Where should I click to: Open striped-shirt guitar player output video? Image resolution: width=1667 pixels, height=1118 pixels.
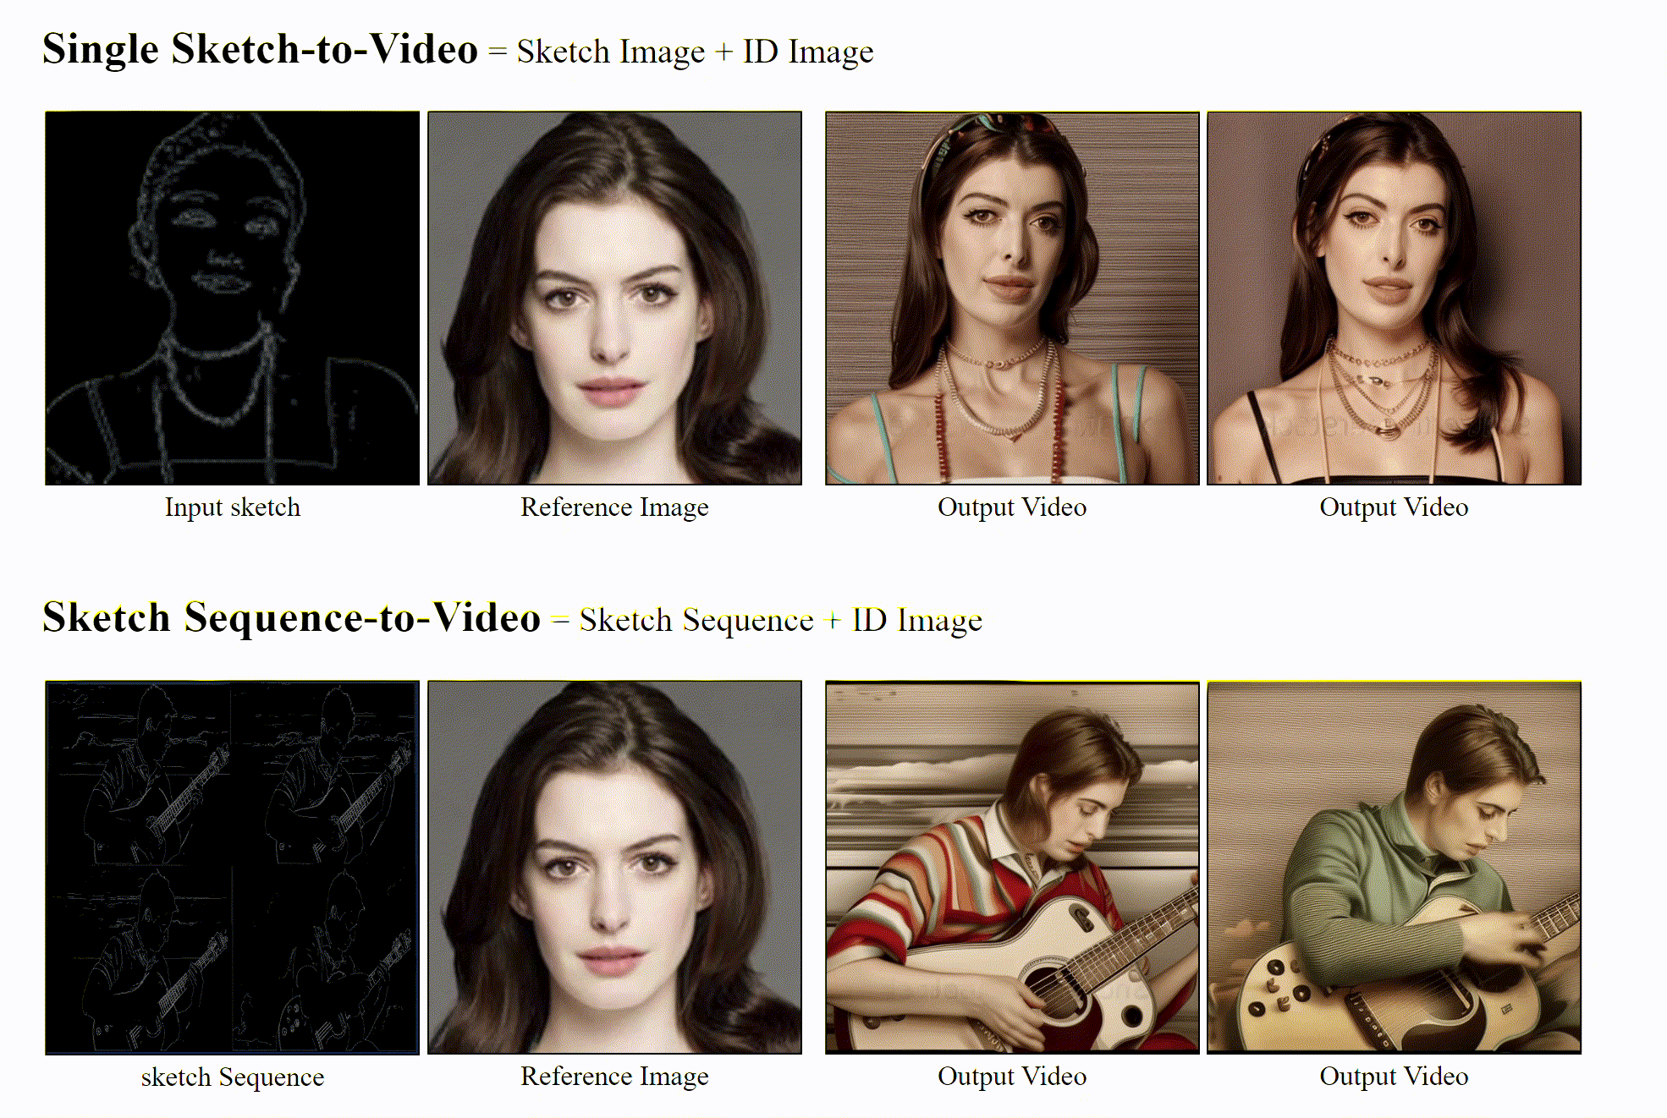coord(1012,867)
